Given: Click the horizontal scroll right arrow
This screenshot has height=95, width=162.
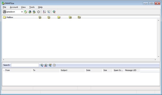Looking at the screenshot, I should point(155,60).
